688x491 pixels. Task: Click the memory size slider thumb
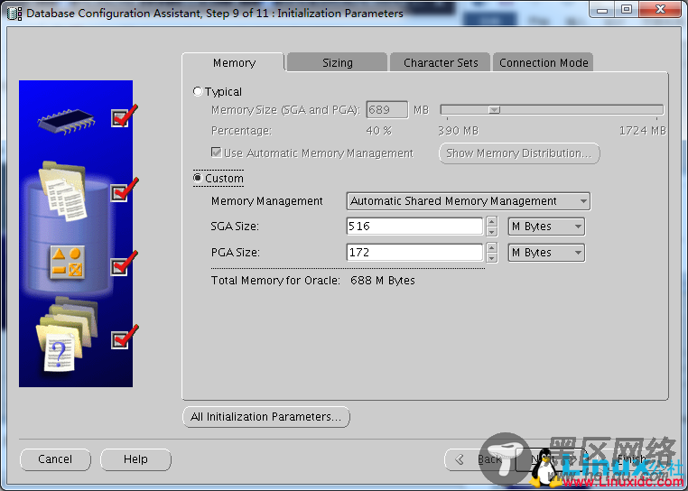click(495, 109)
